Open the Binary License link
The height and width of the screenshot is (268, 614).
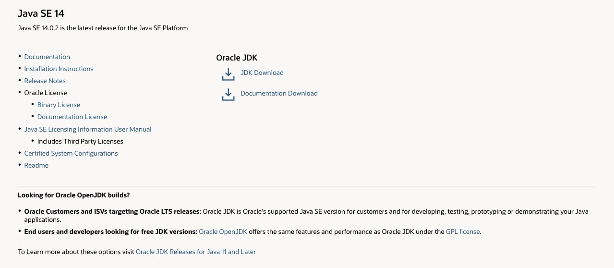pyautogui.click(x=59, y=105)
